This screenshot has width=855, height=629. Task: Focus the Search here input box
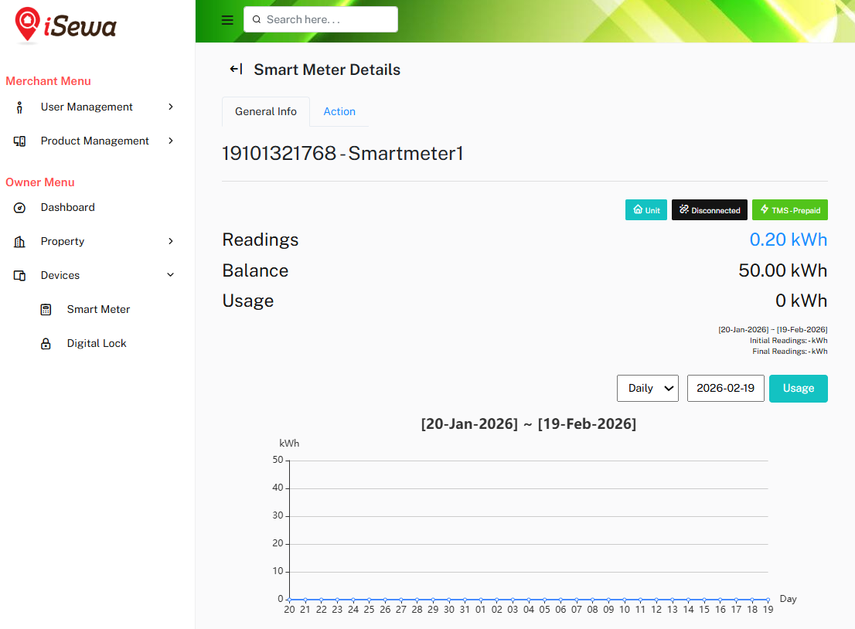327,20
